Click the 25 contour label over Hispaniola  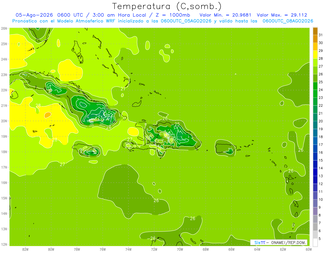tap(177, 124)
